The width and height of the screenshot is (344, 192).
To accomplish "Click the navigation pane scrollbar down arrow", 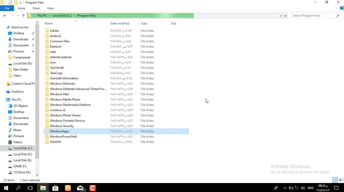I will coord(37,175).
